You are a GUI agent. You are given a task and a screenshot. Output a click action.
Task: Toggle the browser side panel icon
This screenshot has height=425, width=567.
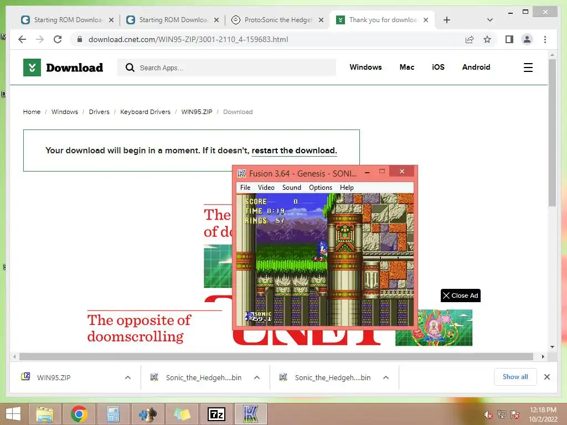tap(509, 39)
